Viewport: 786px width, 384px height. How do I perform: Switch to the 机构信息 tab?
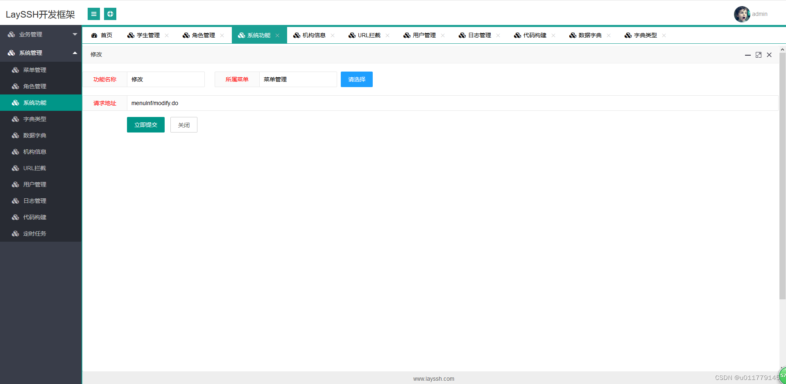[314, 35]
